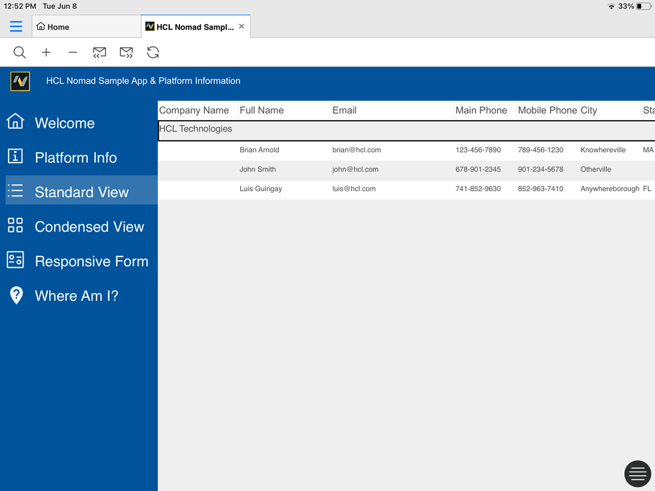Click the HCL Nomad logo in the header
Image resolution: width=655 pixels, height=491 pixels.
click(x=20, y=81)
